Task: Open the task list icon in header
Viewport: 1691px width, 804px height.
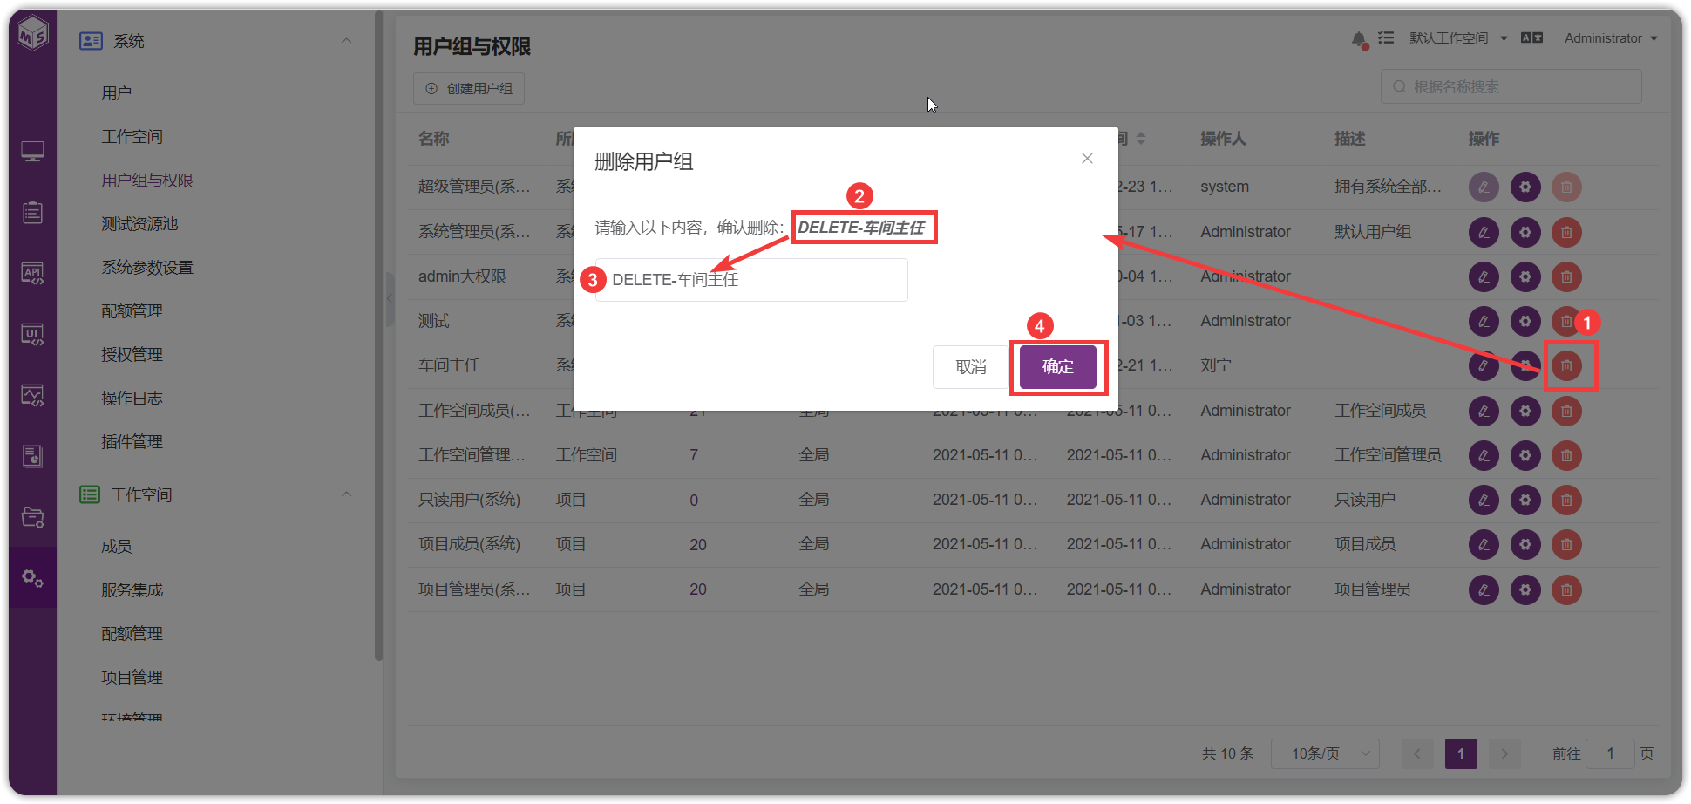Action: [1386, 37]
